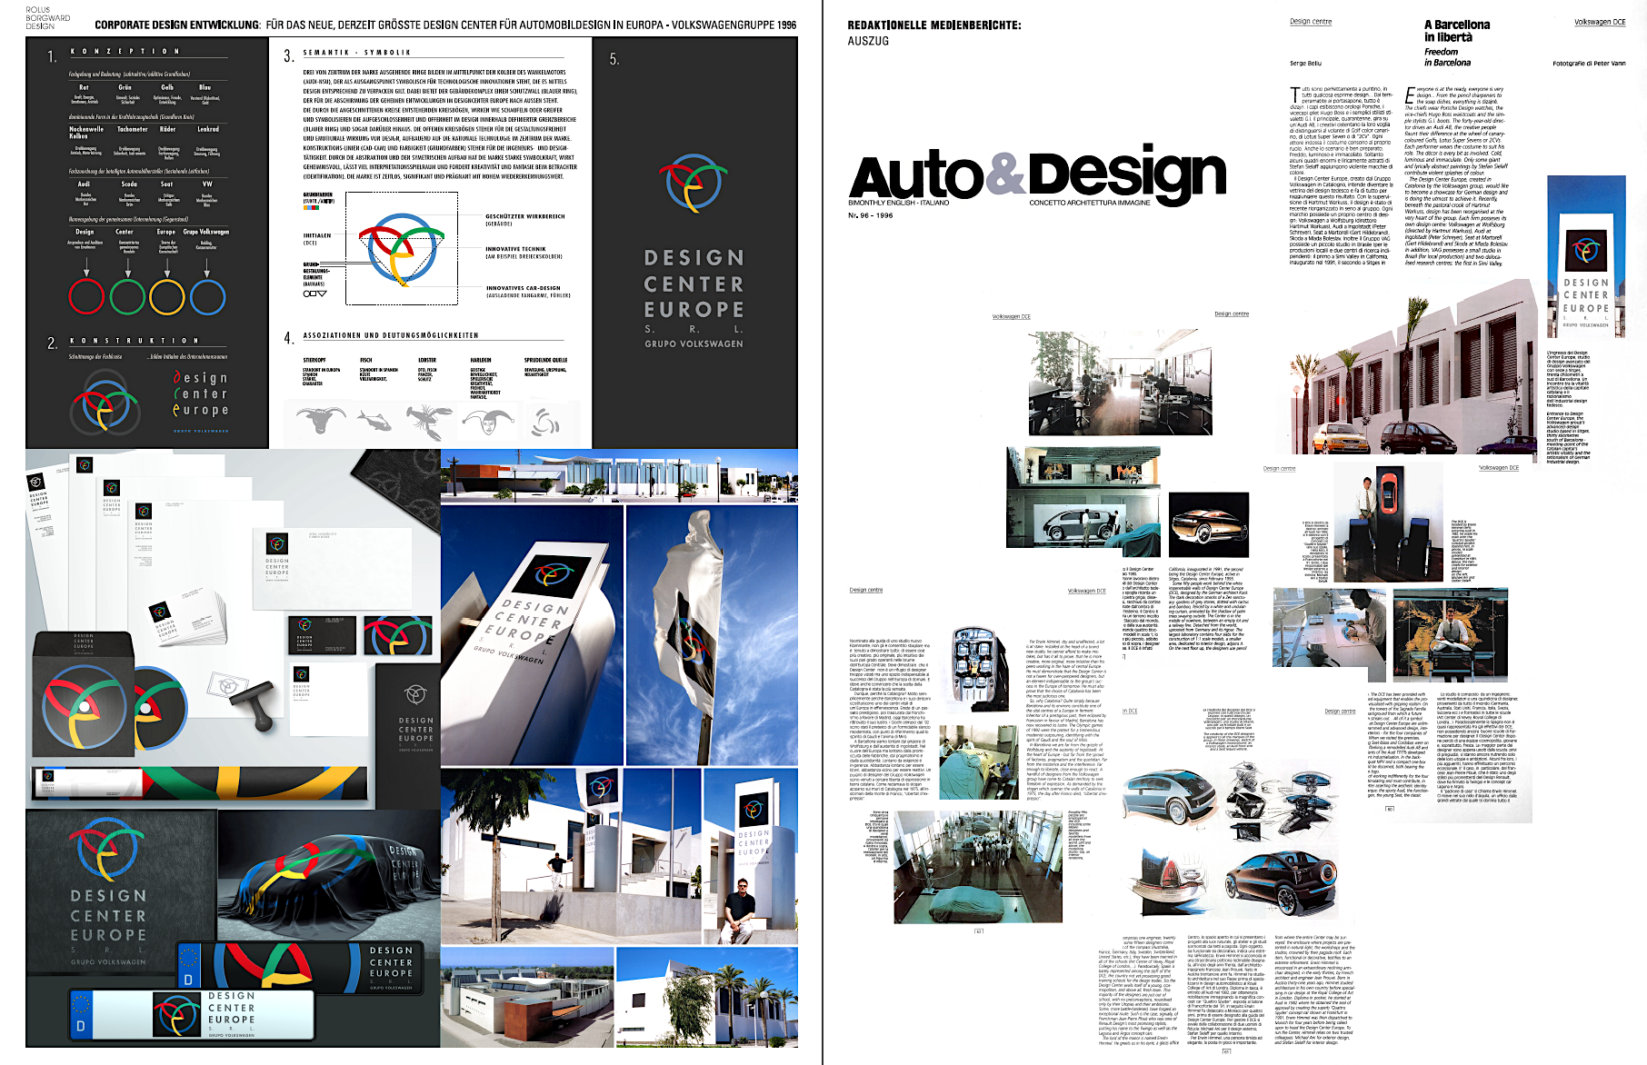Open the dark concept car photo
This screenshot has width=1647, height=1065.
click(x=1209, y=524)
